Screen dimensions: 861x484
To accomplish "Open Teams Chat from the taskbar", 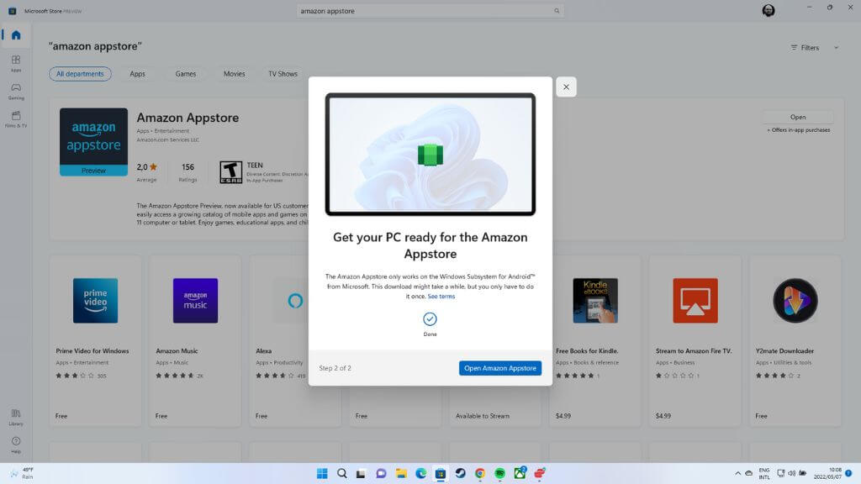I will (x=381, y=473).
